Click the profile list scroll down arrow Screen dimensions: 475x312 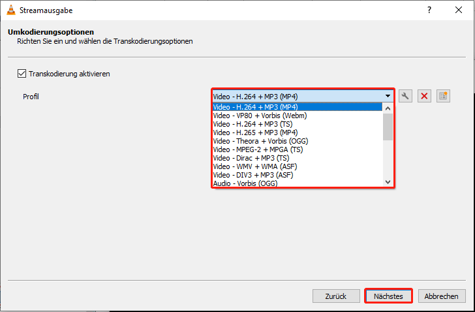pyautogui.click(x=388, y=181)
